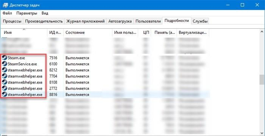Click Выполняется status in PID 7704 row

point(77,76)
